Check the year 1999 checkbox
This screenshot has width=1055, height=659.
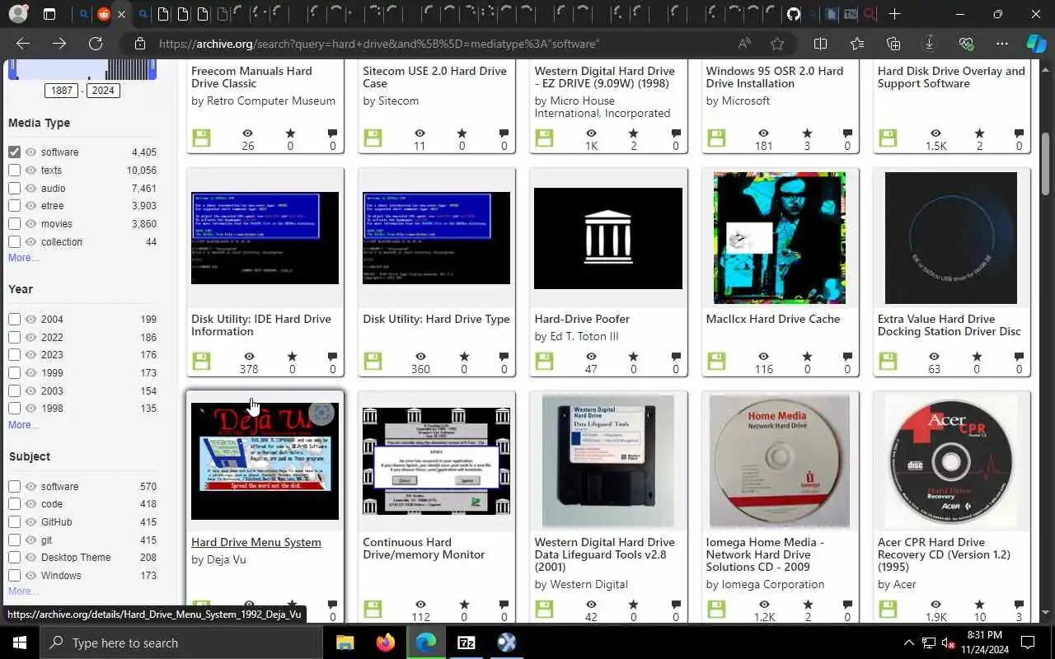14,372
